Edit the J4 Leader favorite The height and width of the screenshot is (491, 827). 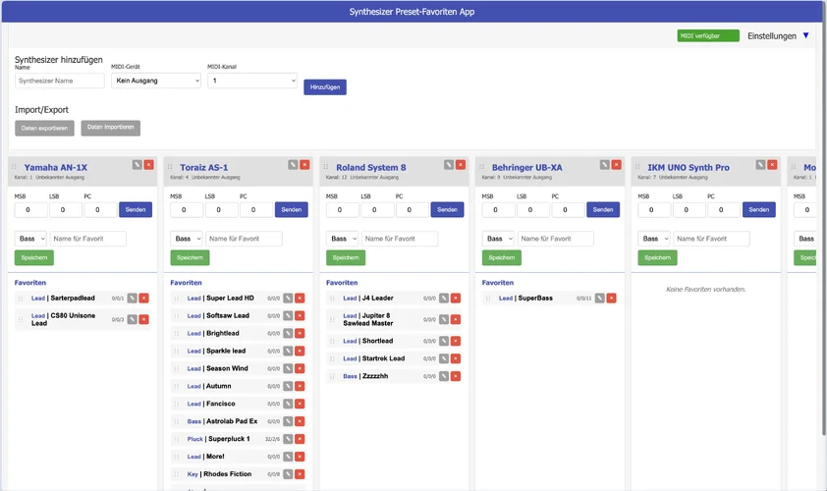[444, 299]
